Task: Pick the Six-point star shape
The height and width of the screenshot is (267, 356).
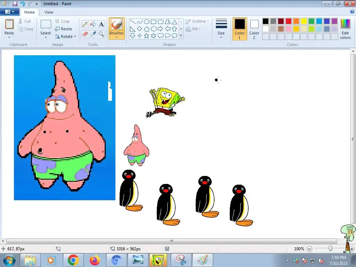Action: point(153,36)
